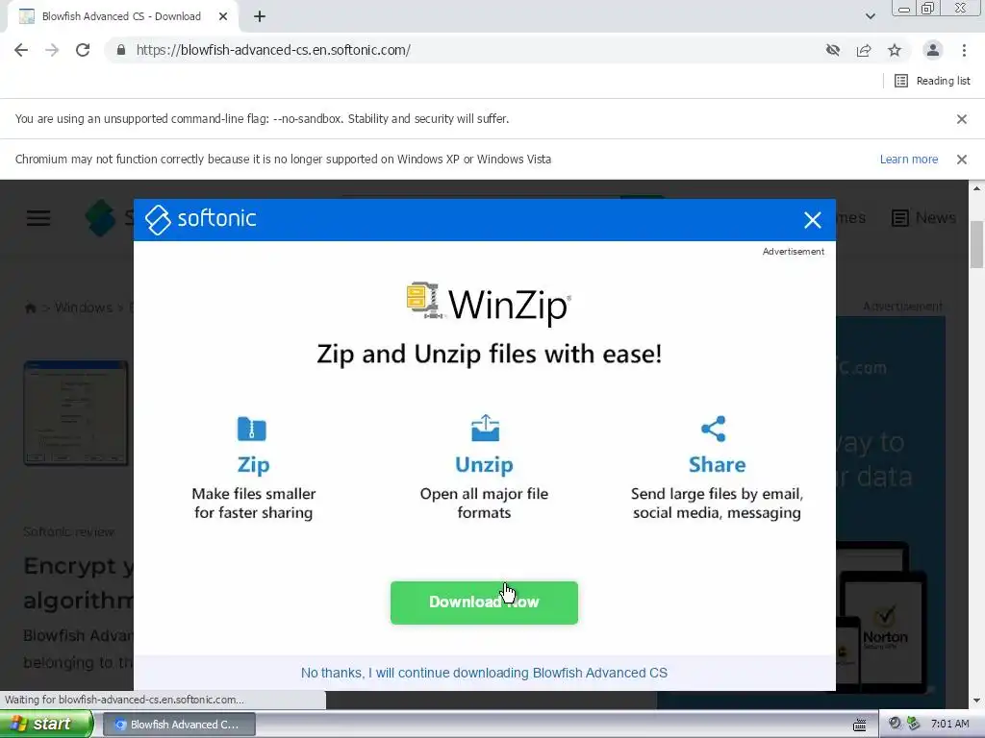Click the 7:01 AM clock
This screenshot has width=985, height=738.
pos(949,725)
